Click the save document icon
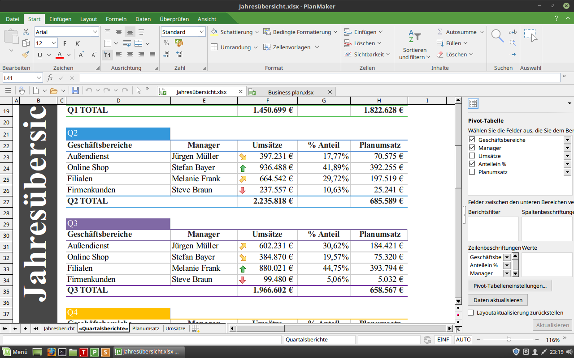 pos(75,90)
